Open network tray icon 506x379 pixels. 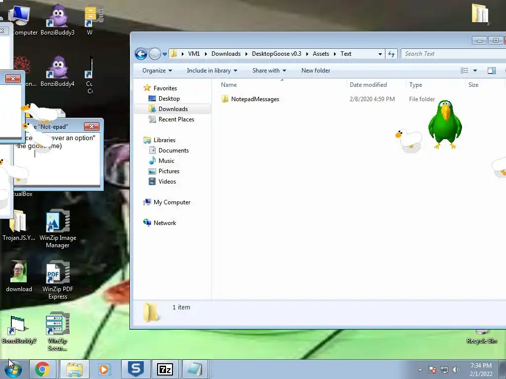(x=444, y=370)
